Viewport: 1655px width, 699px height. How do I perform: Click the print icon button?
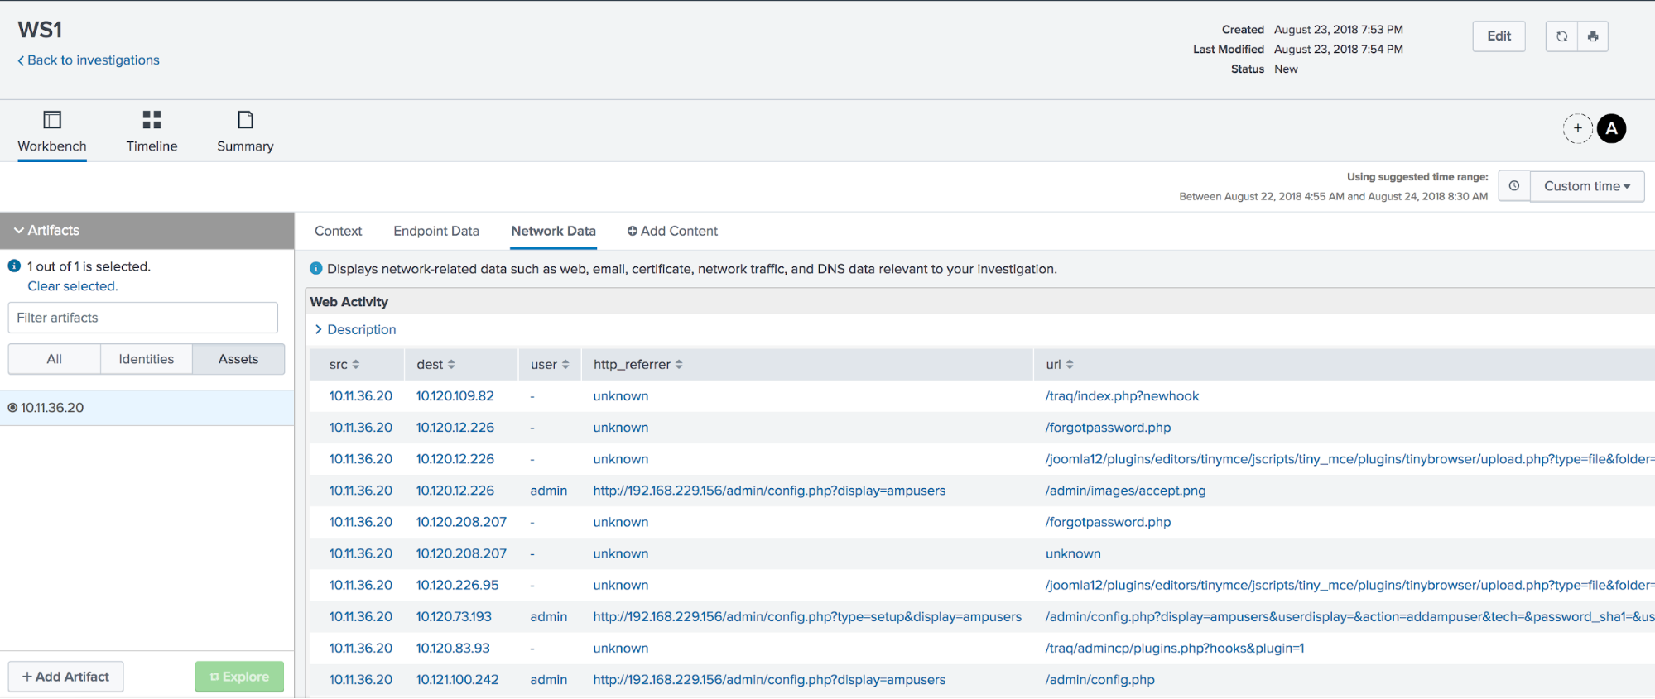pyautogui.click(x=1593, y=36)
